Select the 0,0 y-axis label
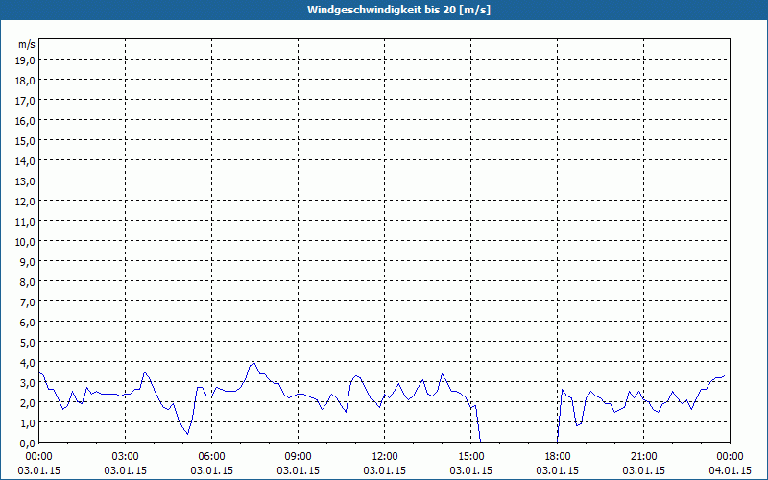This screenshot has width=768, height=480. coord(29,444)
